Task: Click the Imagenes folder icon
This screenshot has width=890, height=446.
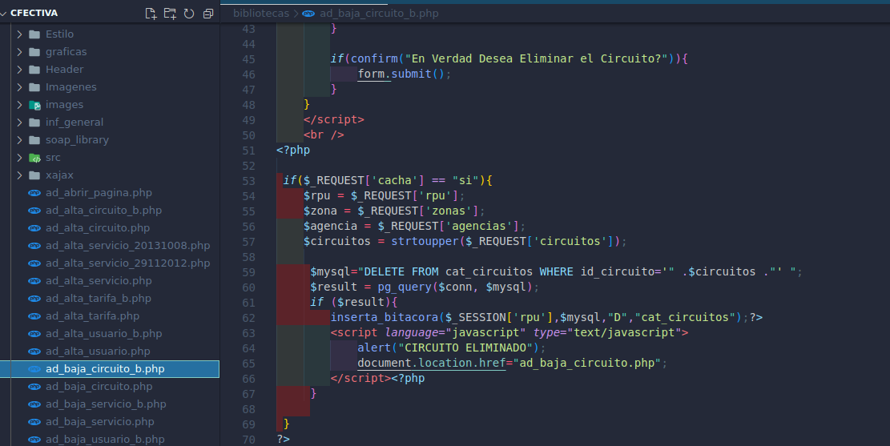Action: point(34,86)
